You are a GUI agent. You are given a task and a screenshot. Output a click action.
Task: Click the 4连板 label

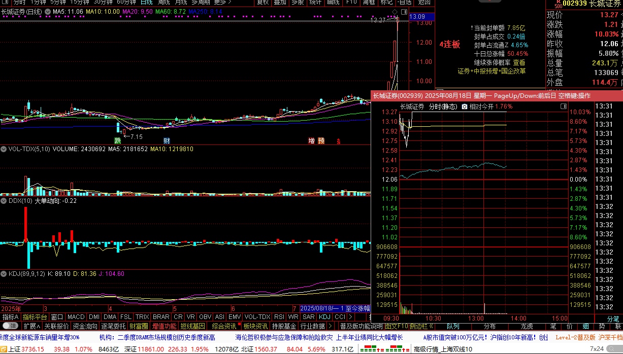click(x=450, y=45)
